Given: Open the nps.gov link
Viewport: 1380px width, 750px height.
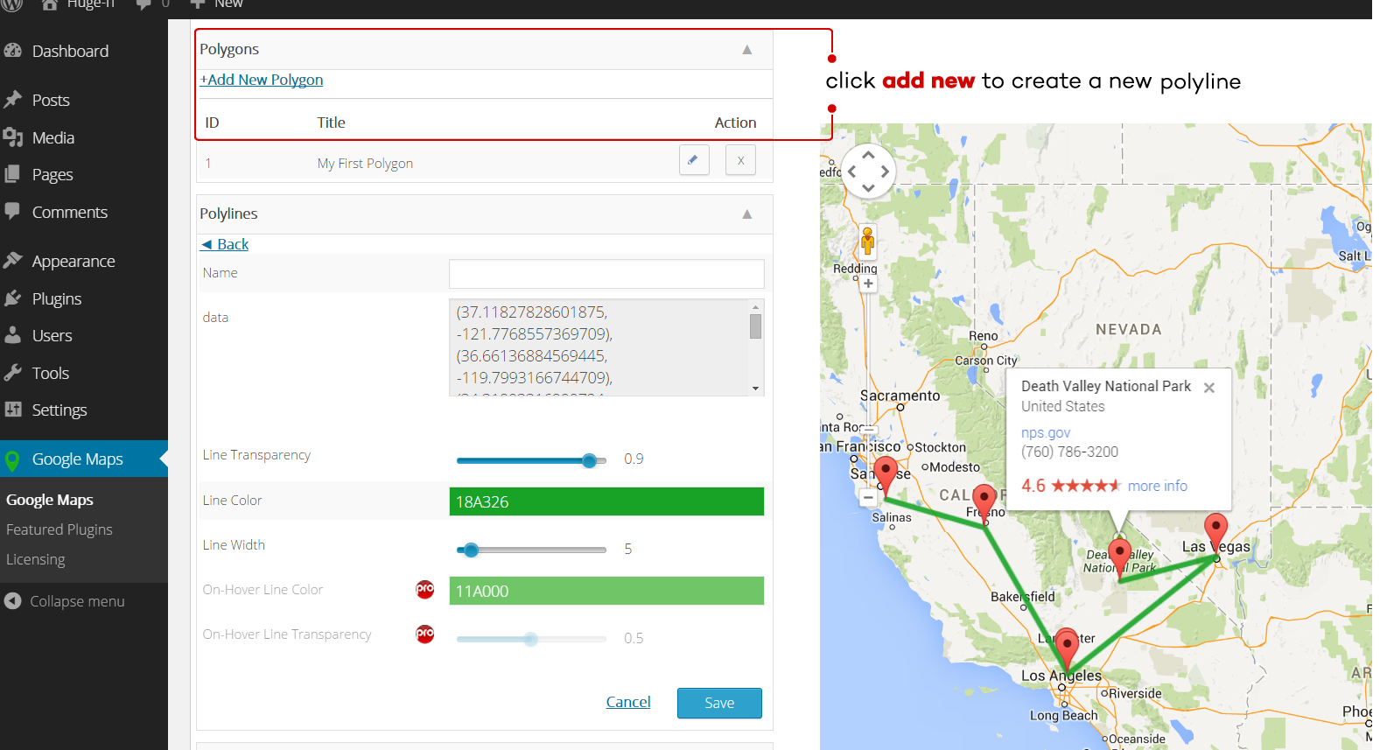Looking at the screenshot, I should tap(1046, 432).
